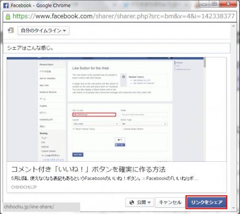
Task: Click the globe icon on 公開 button
Action: click(x=132, y=202)
